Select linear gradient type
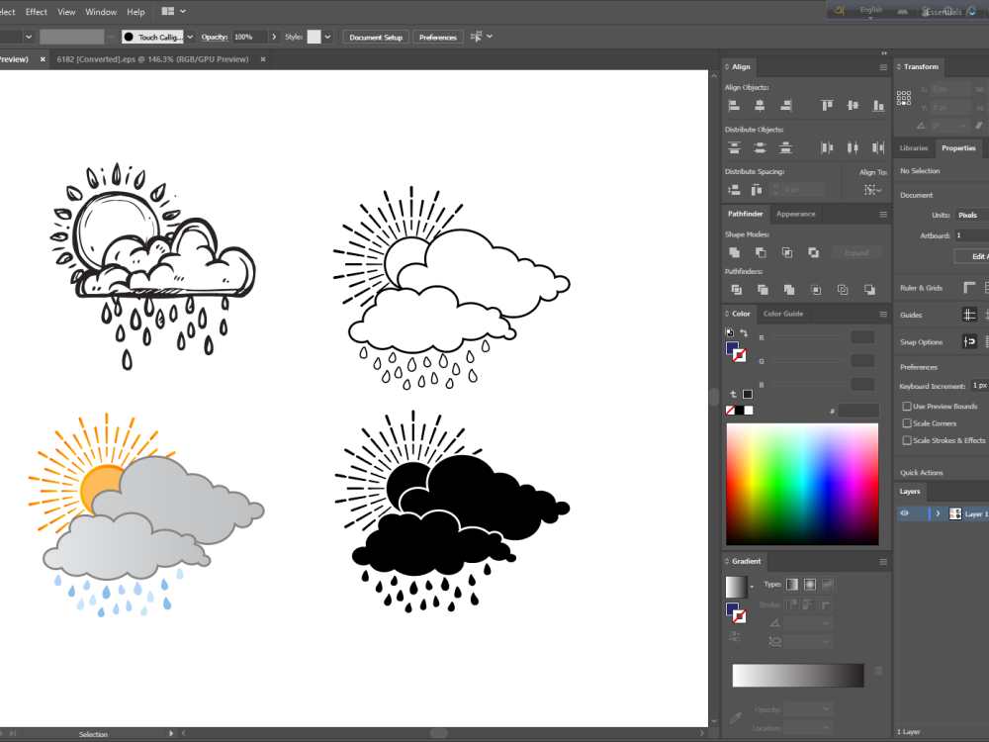Screen dimensions: 989x742 click(792, 585)
